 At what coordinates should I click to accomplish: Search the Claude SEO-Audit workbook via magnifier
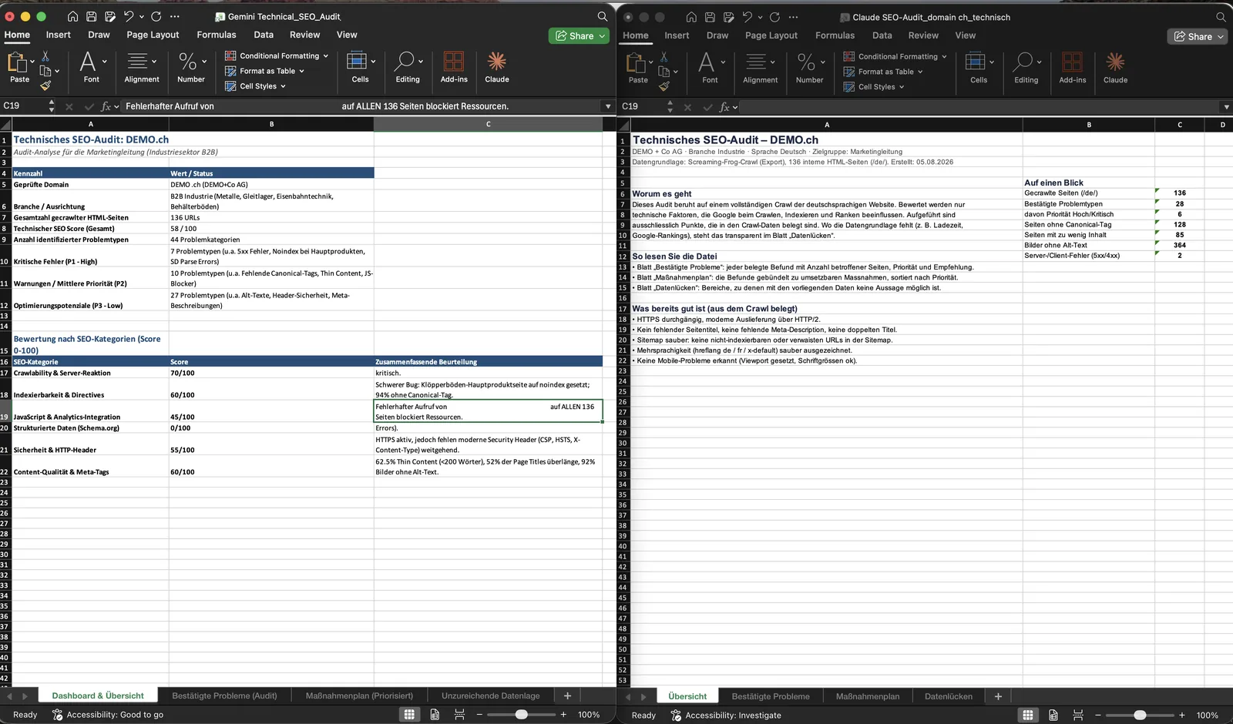point(1221,17)
